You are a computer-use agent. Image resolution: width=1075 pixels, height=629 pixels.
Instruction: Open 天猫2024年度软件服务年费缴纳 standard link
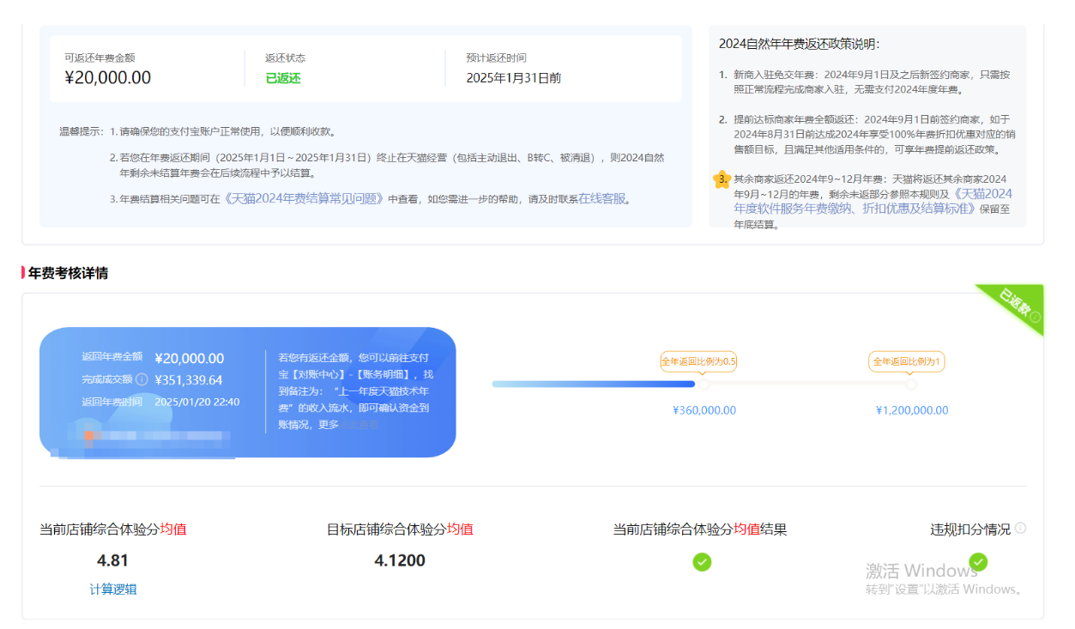pos(873,201)
